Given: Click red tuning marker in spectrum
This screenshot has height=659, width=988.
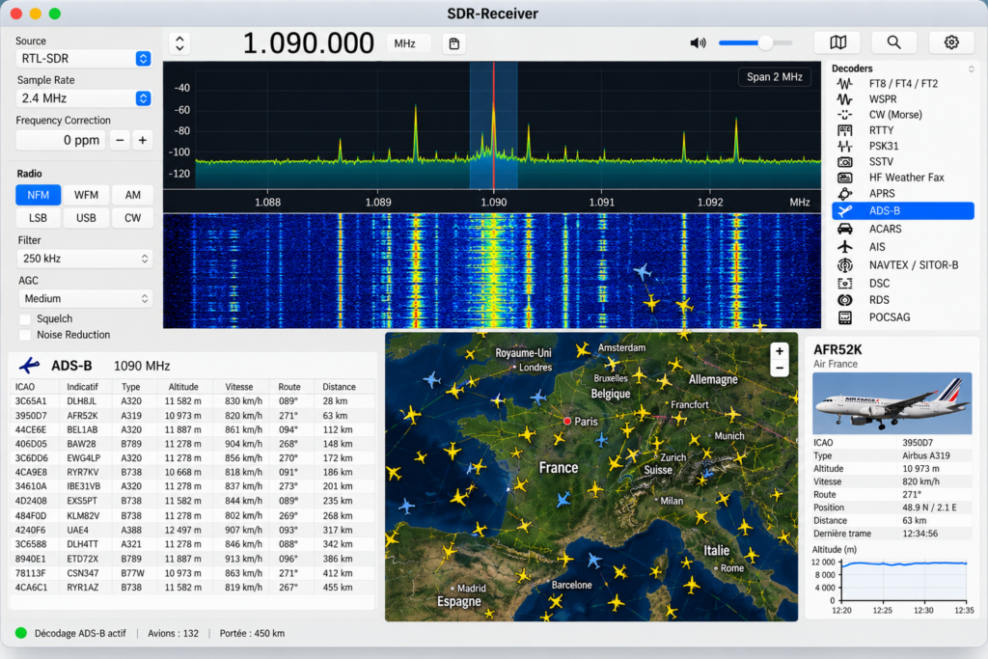Looking at the screenshot, I should (493, 124).
